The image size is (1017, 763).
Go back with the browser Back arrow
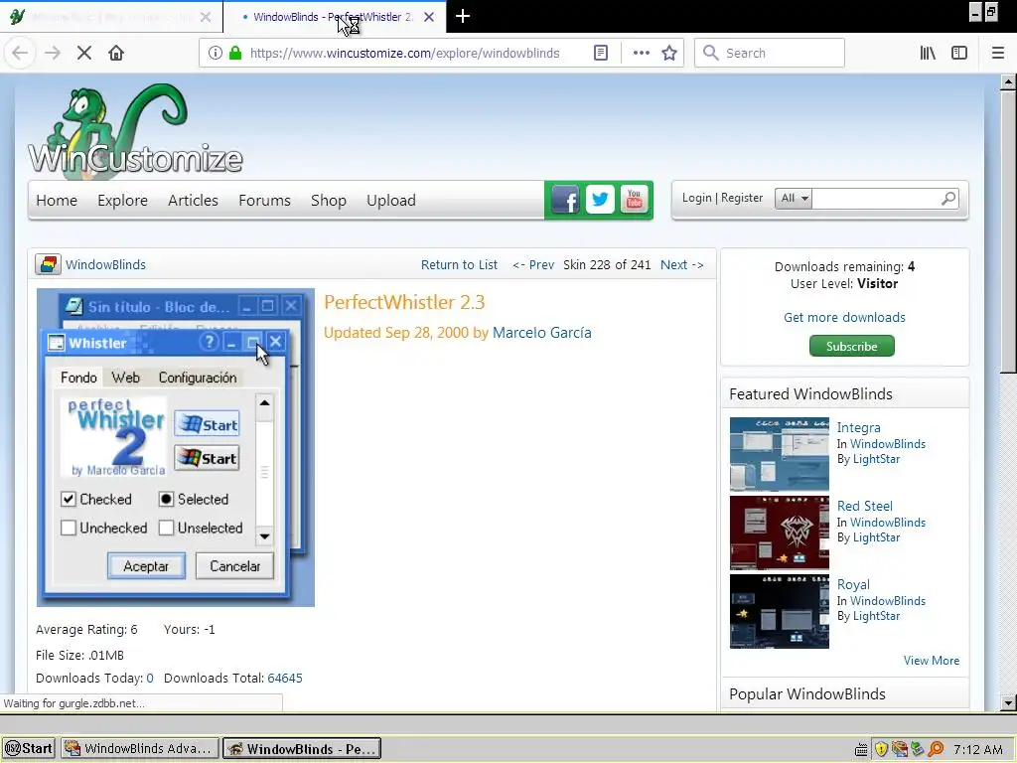(20, 54)
